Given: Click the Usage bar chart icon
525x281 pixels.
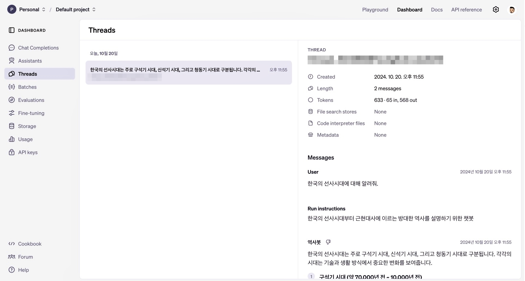Looking at the screenshot, I should 12,139.
